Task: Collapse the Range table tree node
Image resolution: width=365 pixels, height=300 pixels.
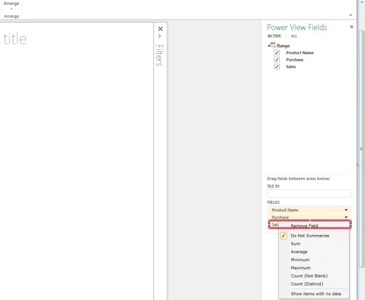Action: [x=269, y=46]
